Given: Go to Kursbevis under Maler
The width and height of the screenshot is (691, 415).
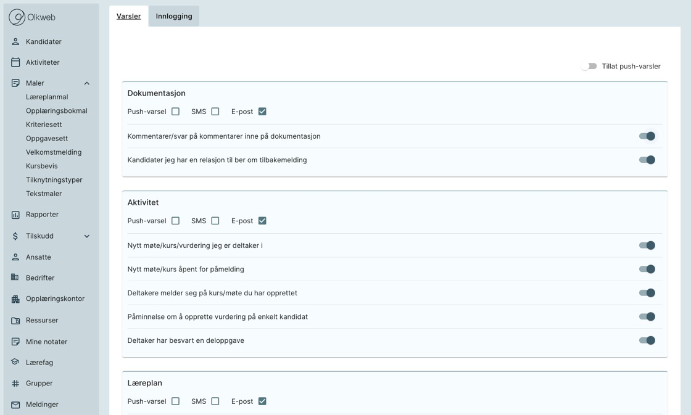Looking at the screenshot, I should coord(42,166).
